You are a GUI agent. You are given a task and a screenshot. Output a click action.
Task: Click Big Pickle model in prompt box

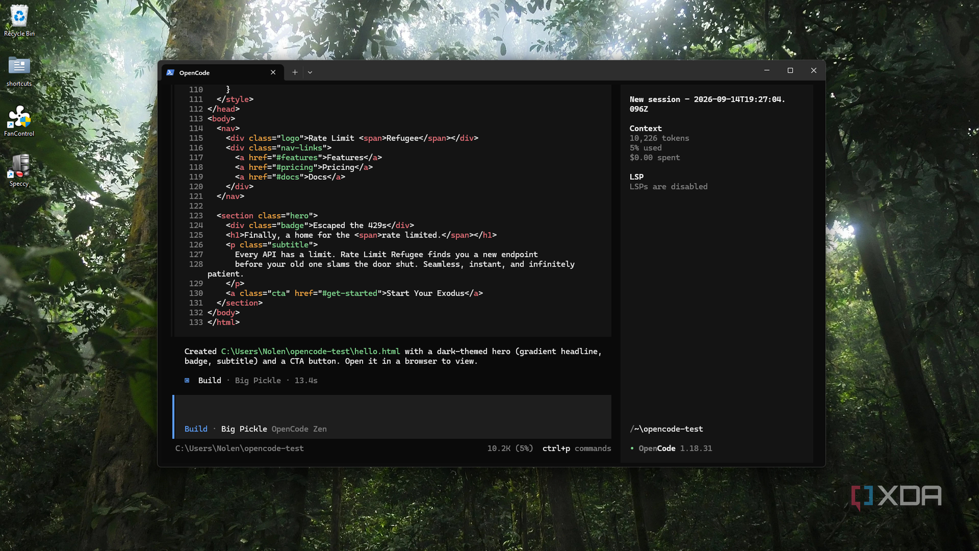[244, 429]
